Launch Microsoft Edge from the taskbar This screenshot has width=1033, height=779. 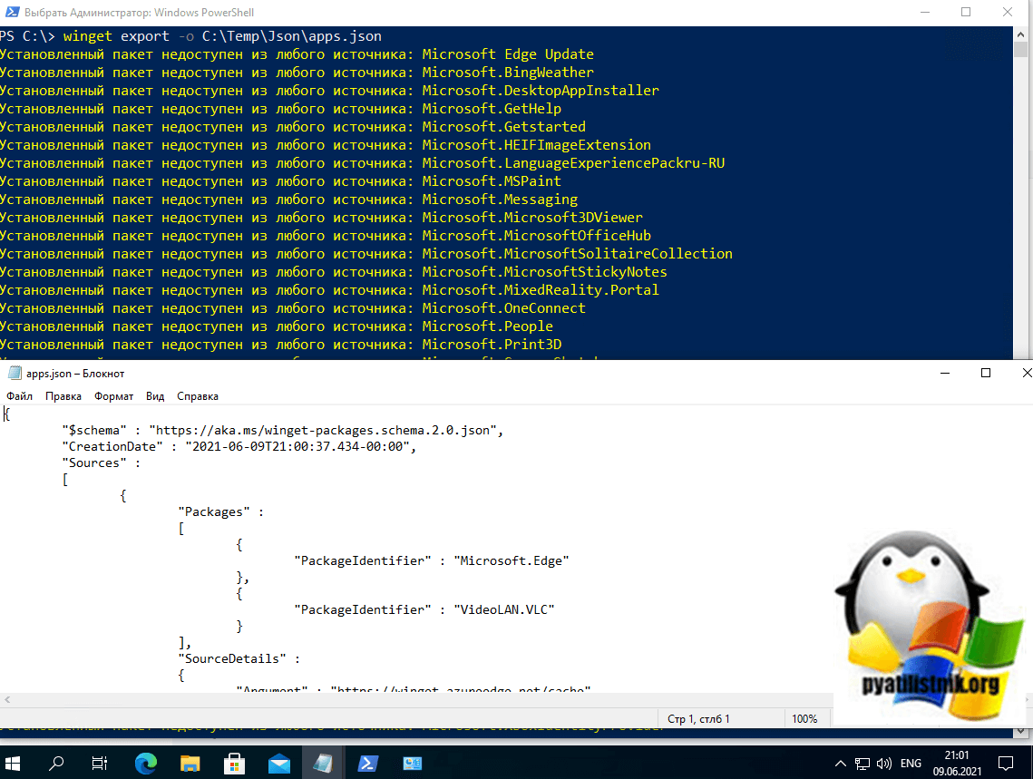click(x=145, y=763)
